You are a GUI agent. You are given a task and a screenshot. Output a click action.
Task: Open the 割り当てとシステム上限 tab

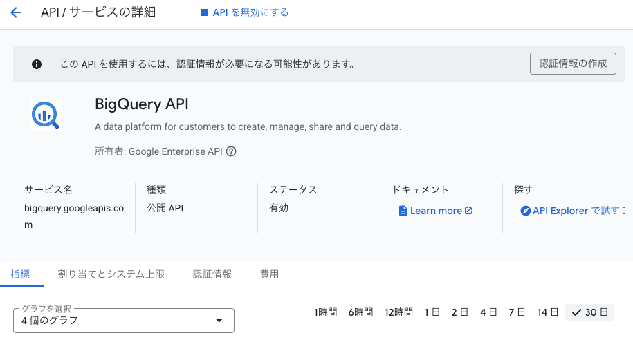tap(111, 274)
